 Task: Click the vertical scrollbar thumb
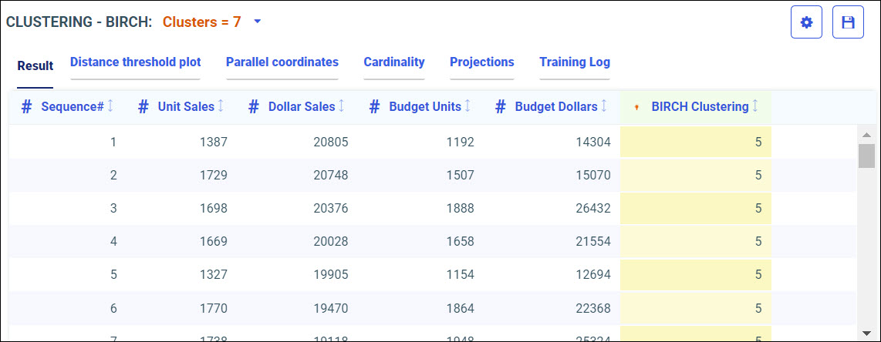[x=866, y=155]
